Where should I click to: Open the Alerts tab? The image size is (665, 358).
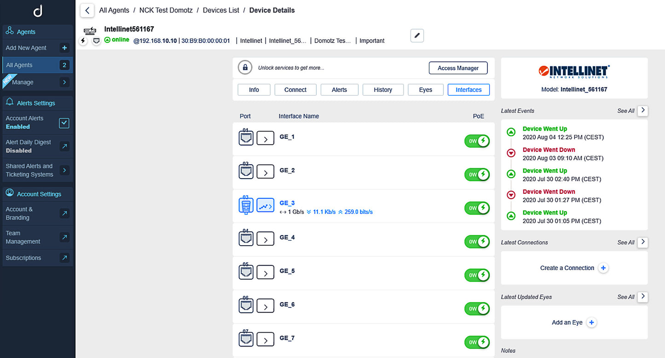pyautogui.click(x=339, y=90)
